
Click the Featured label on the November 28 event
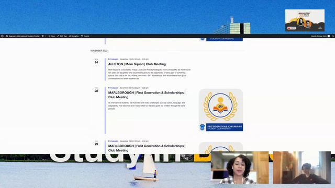click(x=114, y=88)
